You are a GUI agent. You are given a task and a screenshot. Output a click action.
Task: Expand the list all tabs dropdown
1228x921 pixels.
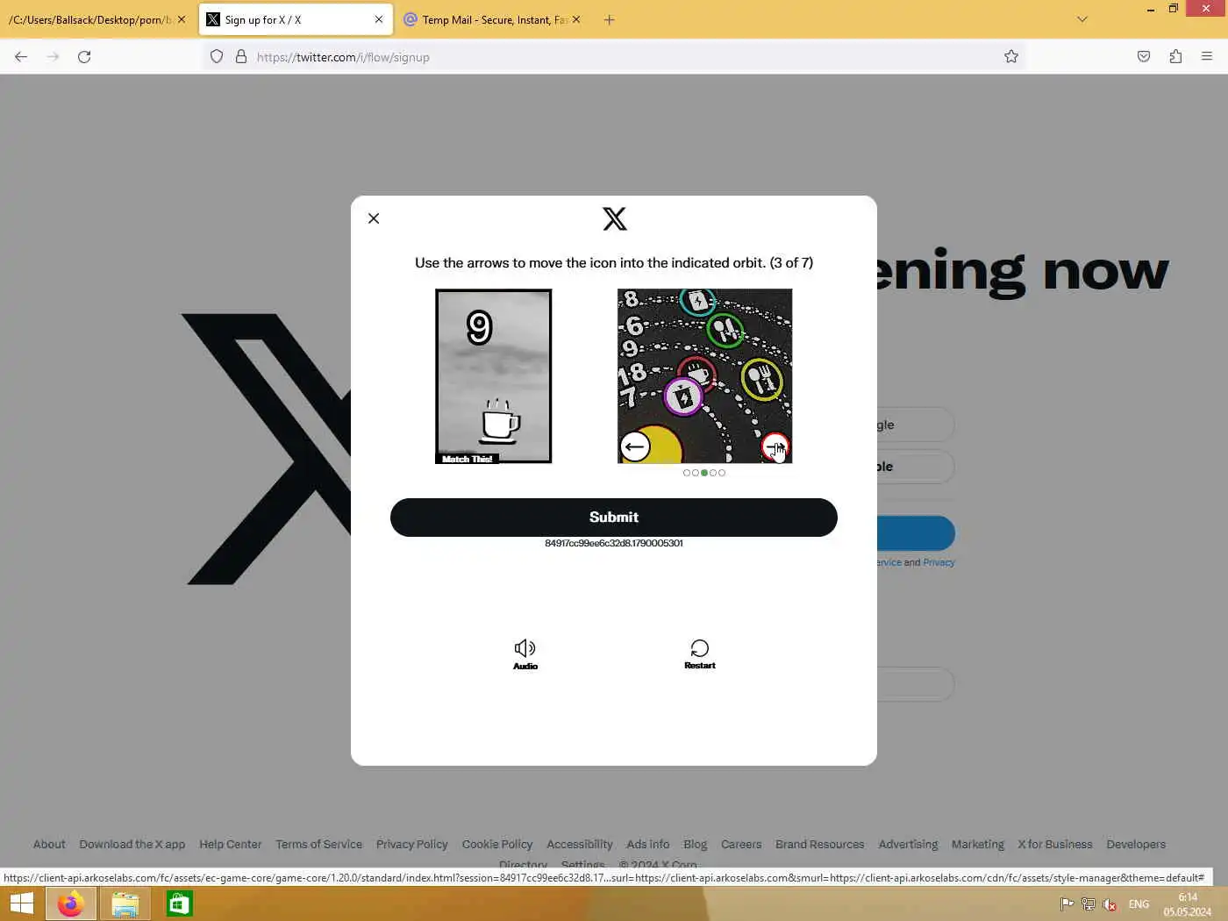(1082, 19)
